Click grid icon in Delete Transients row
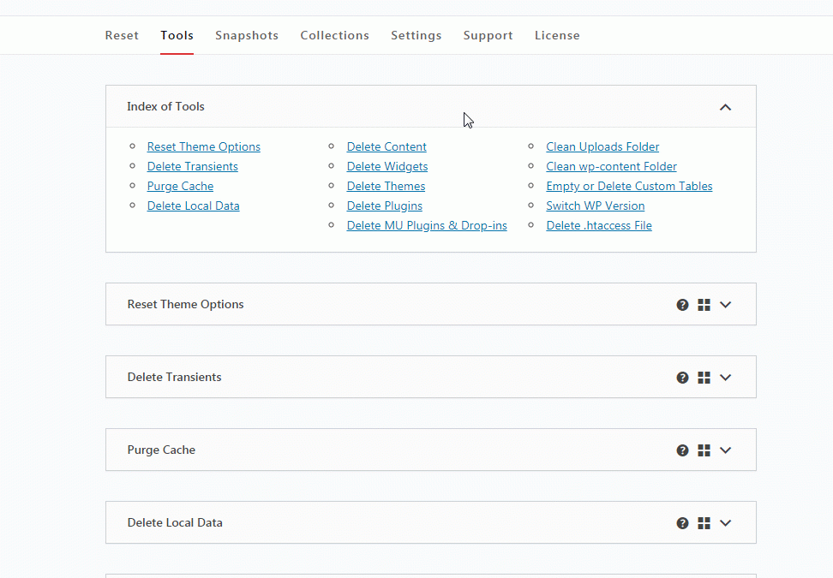Image resolution: width=833 pixels, height=578 pixels. 704,378
